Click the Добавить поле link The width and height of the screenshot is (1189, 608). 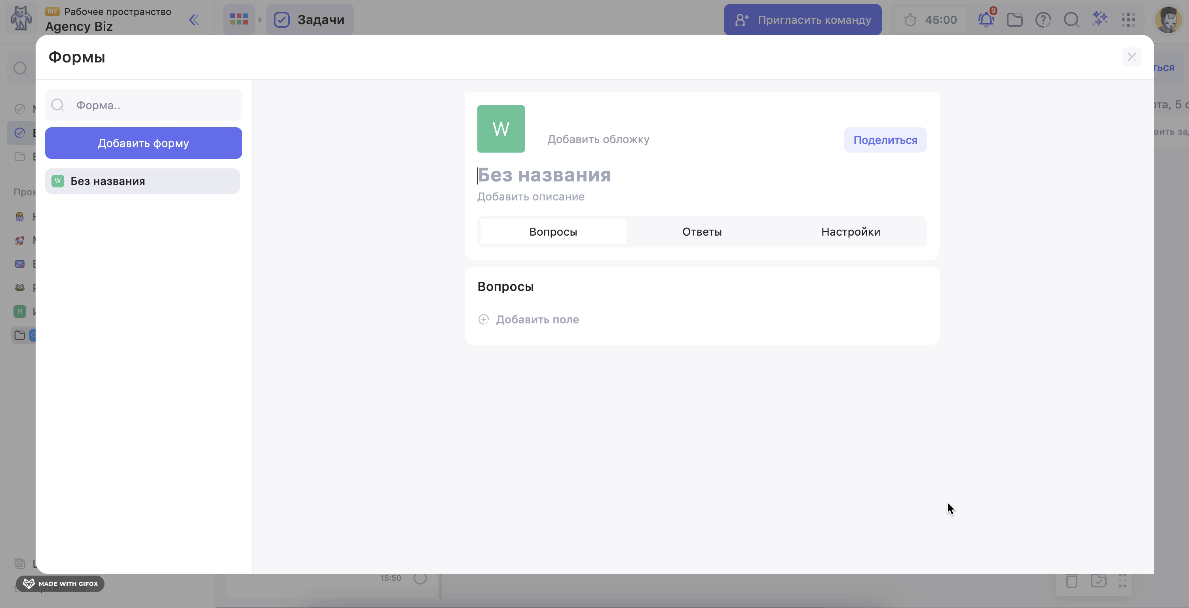coord(537,319)
